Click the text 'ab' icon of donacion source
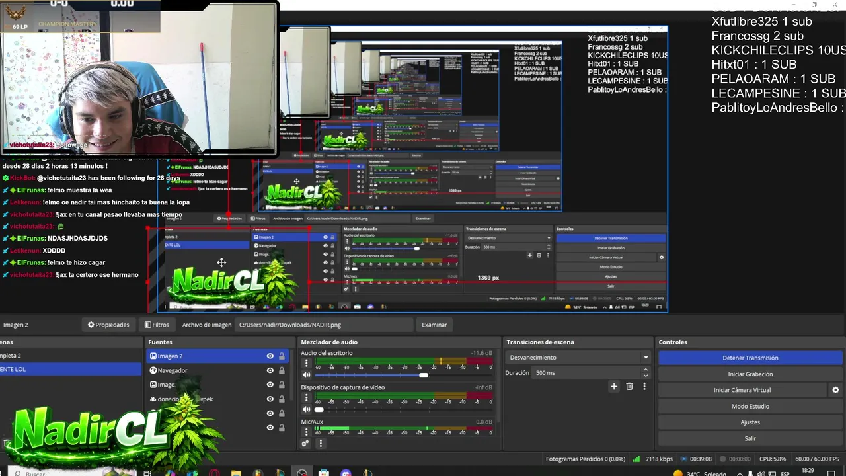Viewport: 846px width, 476px height. 153,399
